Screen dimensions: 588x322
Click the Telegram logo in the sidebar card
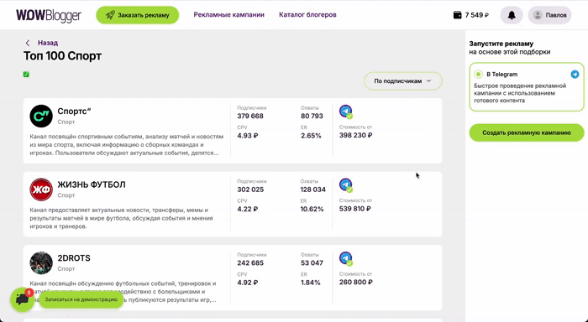(x=575, y=74)
